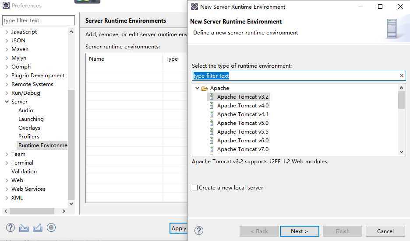Click the Apache Tomcat v3.2 server icon
Viewport: 410px width, 241px height.
coord(212,97)
